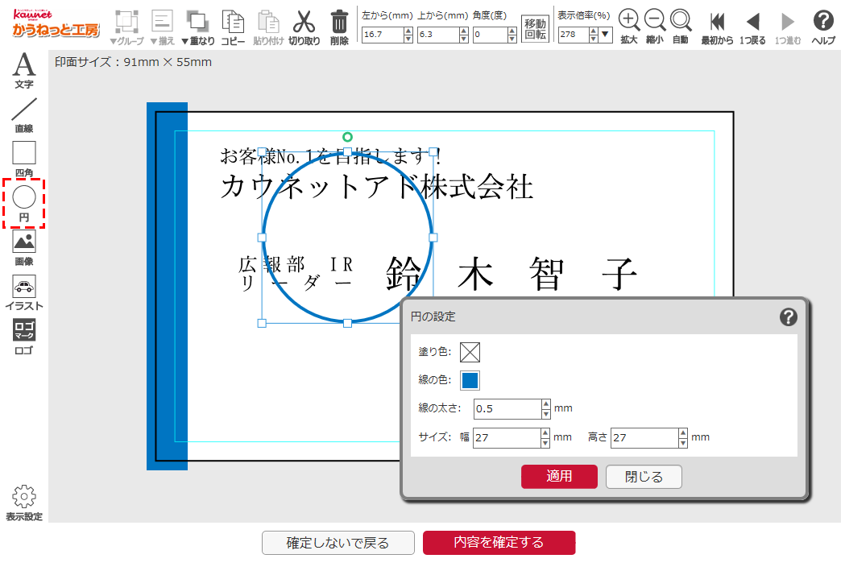The image size is (845, 571).
Task: Select the 四角 rectangle tool
Action: tap(23, 159)
